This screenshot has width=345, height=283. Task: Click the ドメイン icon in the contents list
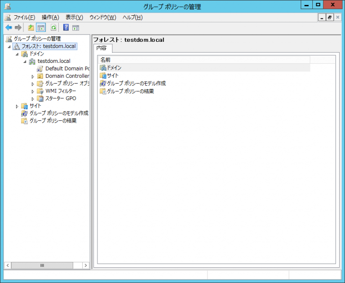click(103, 68)
